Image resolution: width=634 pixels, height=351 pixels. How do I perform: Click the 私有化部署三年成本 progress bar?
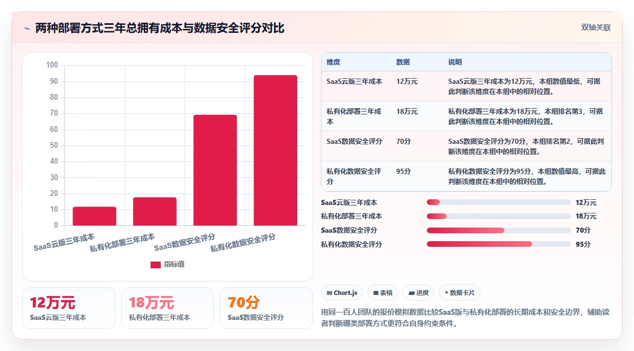click(499, 216)
